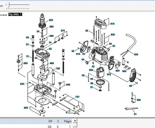Select part number 900 label
This screenshot has width=155, height=128.
pyautogui.click(x=124, y=71)
